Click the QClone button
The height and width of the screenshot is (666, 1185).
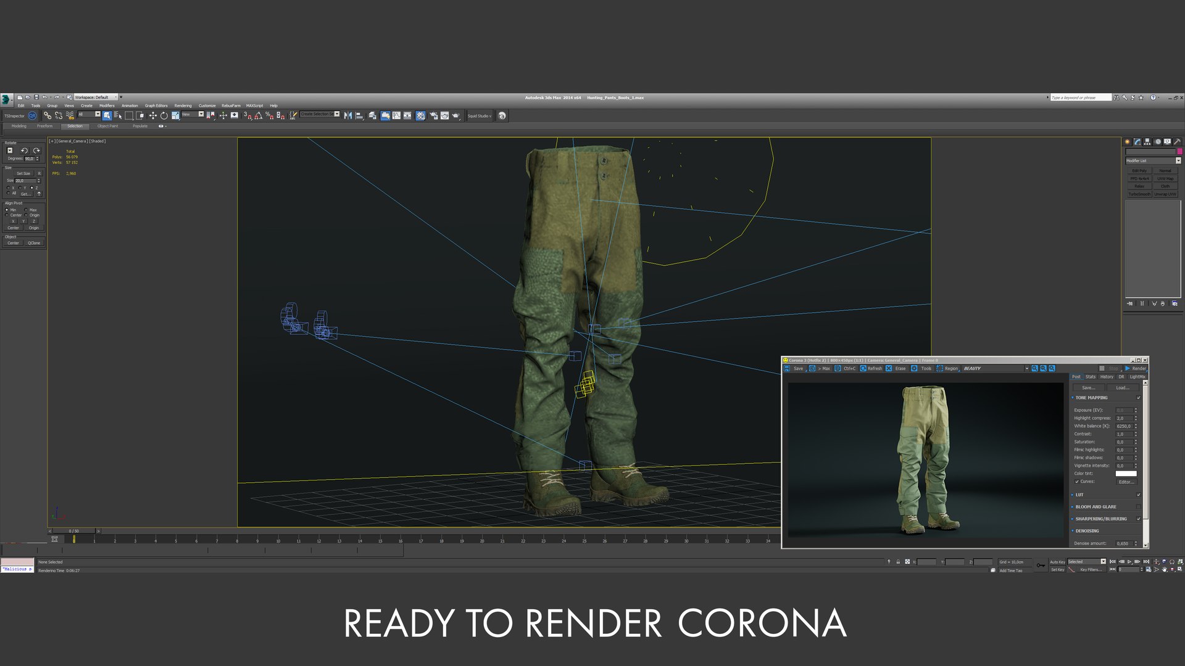[34, 243]
